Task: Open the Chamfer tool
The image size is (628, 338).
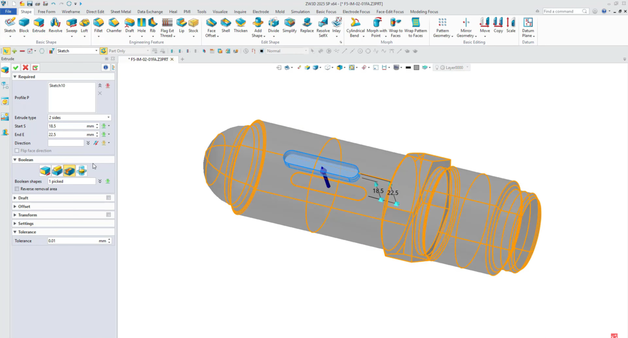Action: [x=114, y=25]
